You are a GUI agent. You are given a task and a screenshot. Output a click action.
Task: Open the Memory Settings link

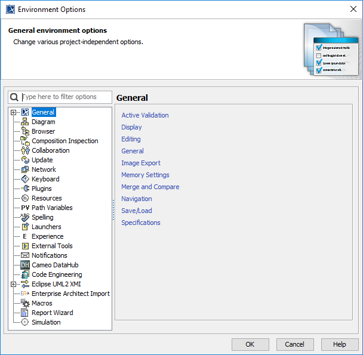[x=145, y=175]
